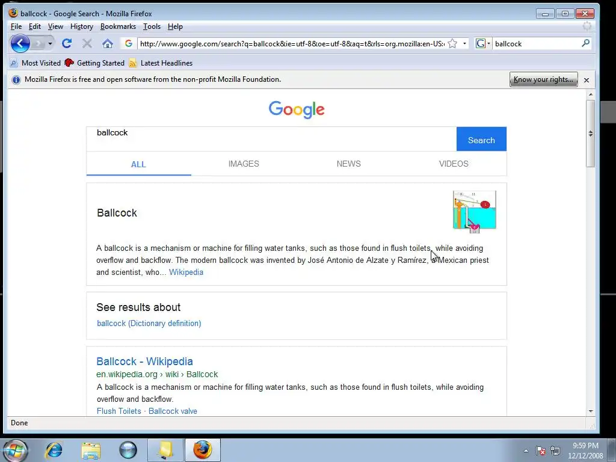This screenshot has height=462, width=616.
Task: Click the magnifier icon in Firefox search box
Action: point(585,43)
